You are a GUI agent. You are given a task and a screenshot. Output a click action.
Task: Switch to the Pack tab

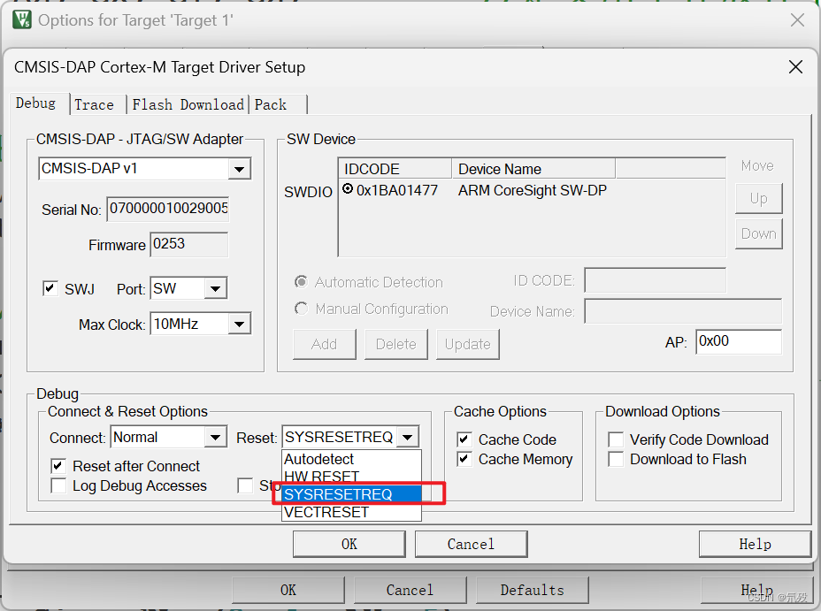(x=270, y=104)
